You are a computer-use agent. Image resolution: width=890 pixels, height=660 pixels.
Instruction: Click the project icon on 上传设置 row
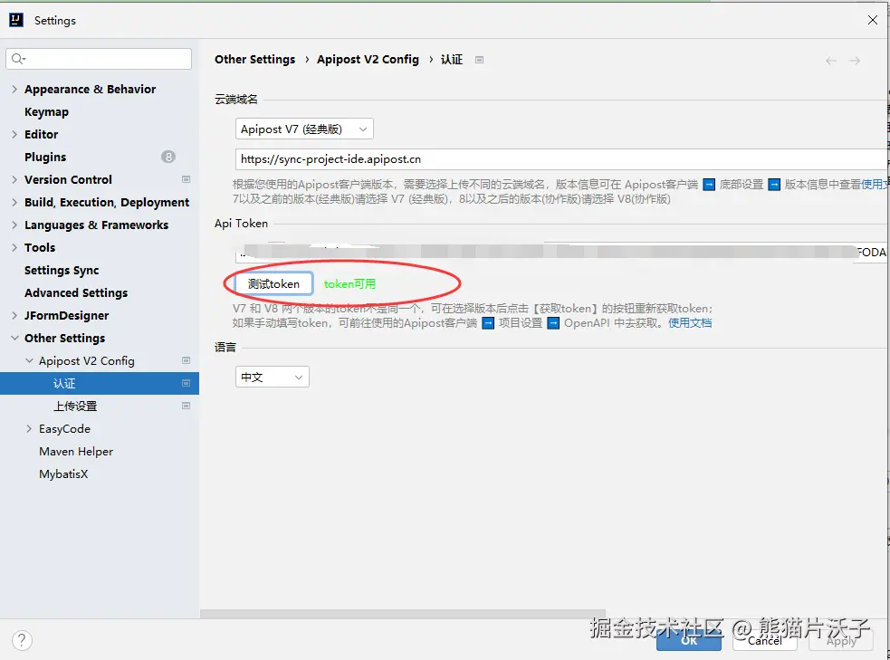click(x=186, y=406)
